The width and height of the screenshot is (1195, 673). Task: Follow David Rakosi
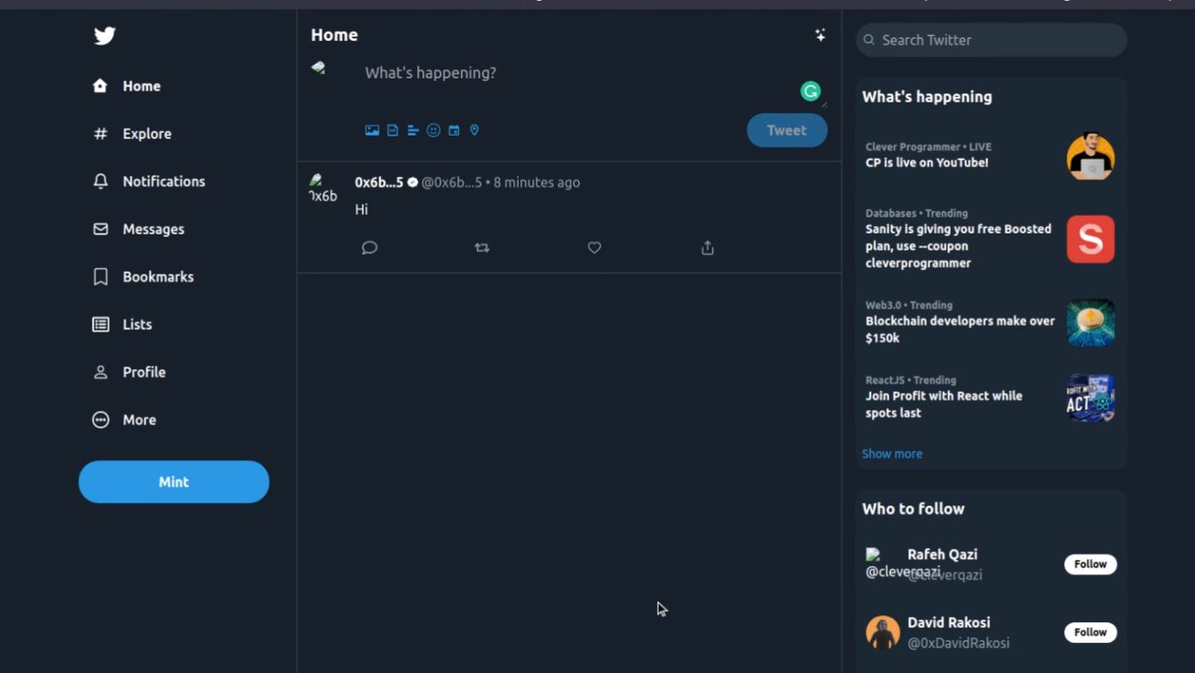(1091, 633)
